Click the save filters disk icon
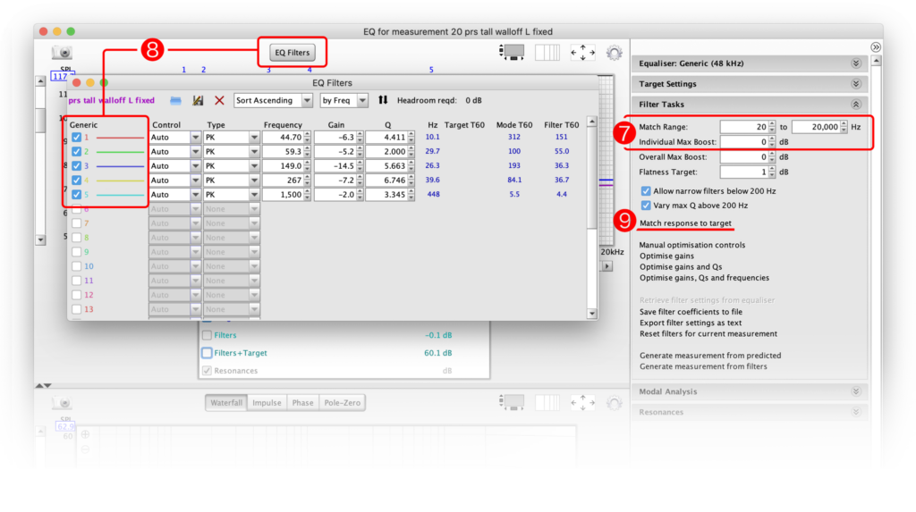 [198, 101]
